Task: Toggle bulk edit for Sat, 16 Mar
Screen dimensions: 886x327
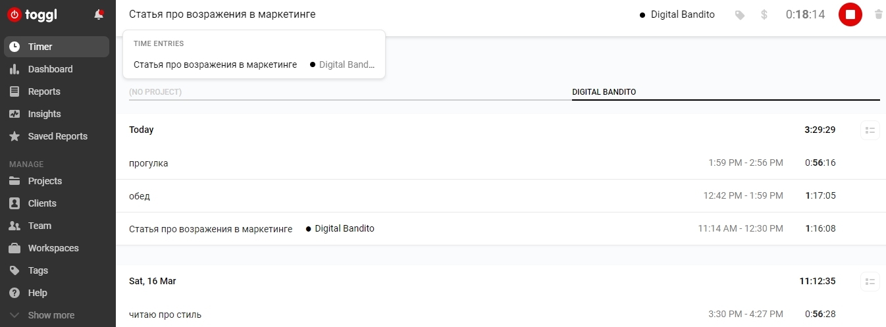Action: [870, 282]
